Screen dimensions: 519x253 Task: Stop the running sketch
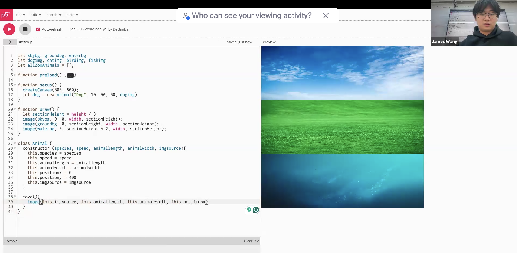[x=25, y=29]
